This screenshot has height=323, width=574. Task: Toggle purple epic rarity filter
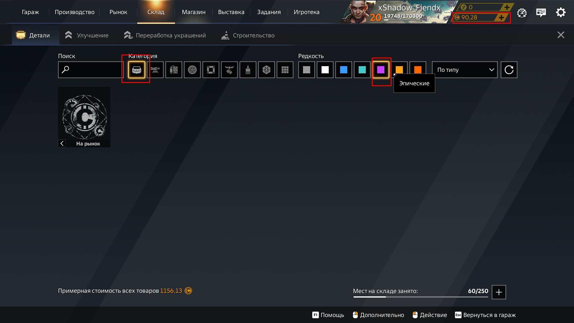coord(381,70)
